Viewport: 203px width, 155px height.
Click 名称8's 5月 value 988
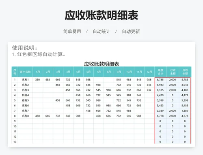point(78,116)
